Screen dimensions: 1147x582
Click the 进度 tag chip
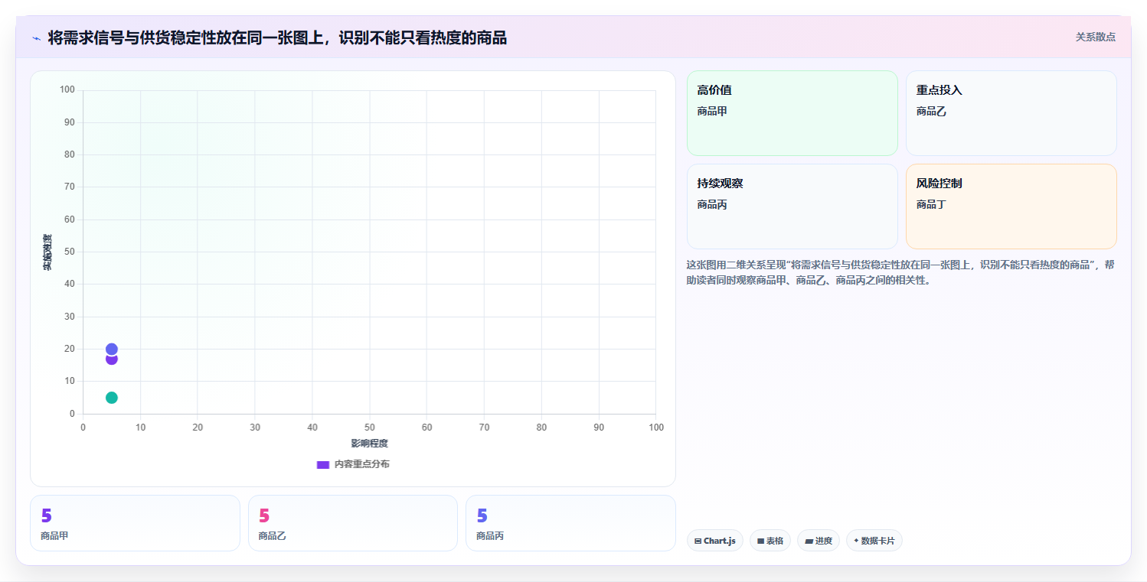point(819,541)
